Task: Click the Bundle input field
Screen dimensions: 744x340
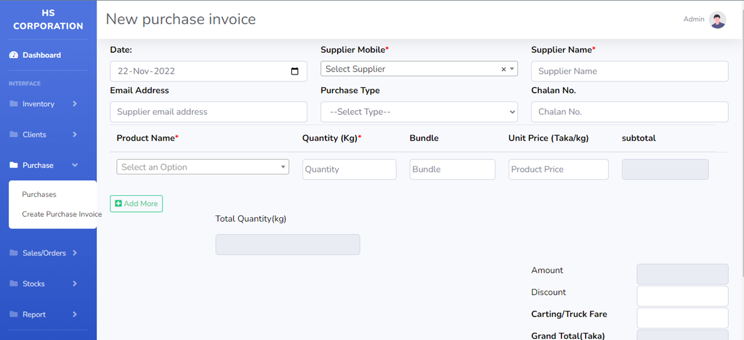Action: tap(453, 170)
